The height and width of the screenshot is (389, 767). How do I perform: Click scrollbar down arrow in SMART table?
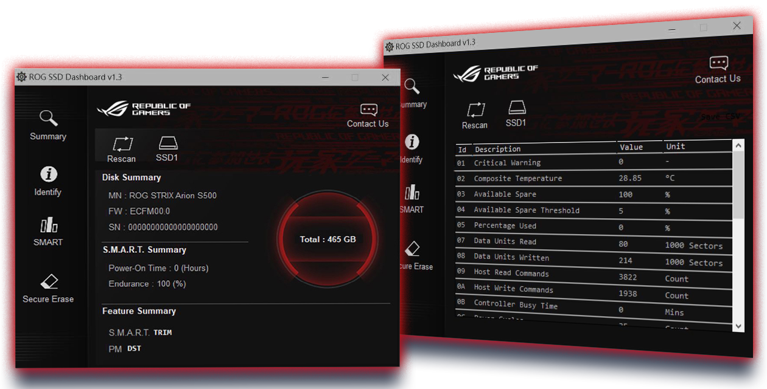(738, 326)
